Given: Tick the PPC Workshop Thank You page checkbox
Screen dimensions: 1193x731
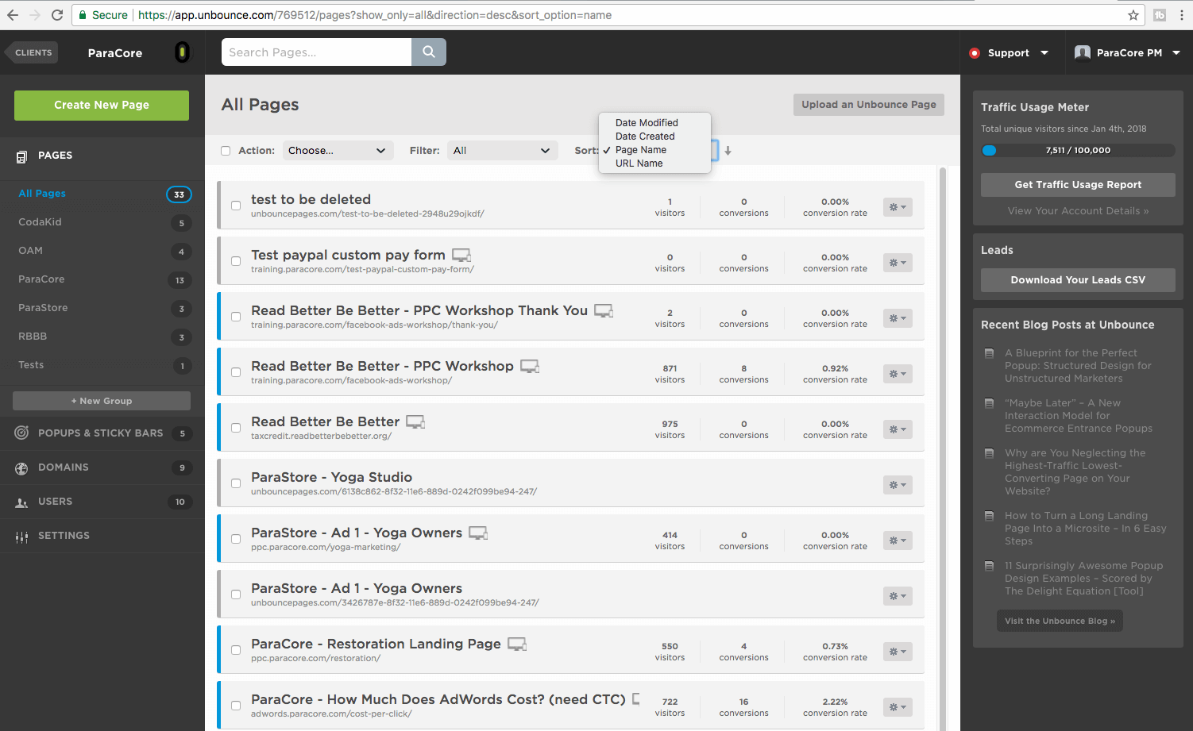Looking at the screenshot, I should tap(236, 317).
